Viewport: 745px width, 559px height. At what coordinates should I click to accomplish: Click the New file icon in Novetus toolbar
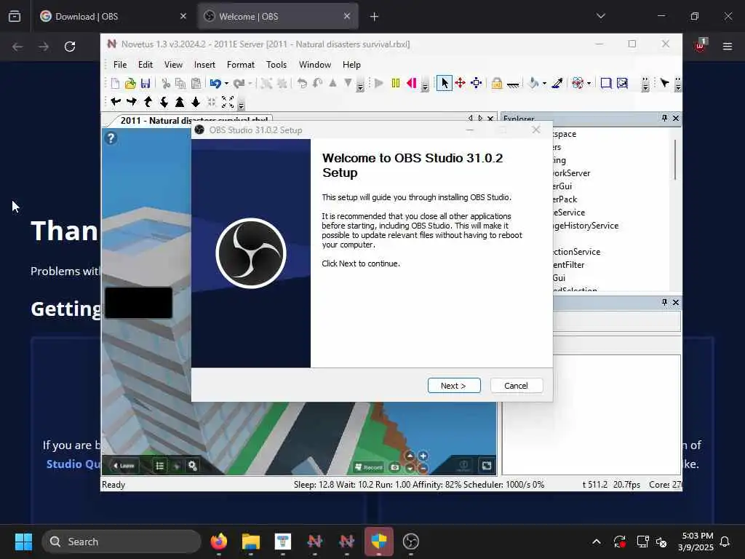click(115, 84)
